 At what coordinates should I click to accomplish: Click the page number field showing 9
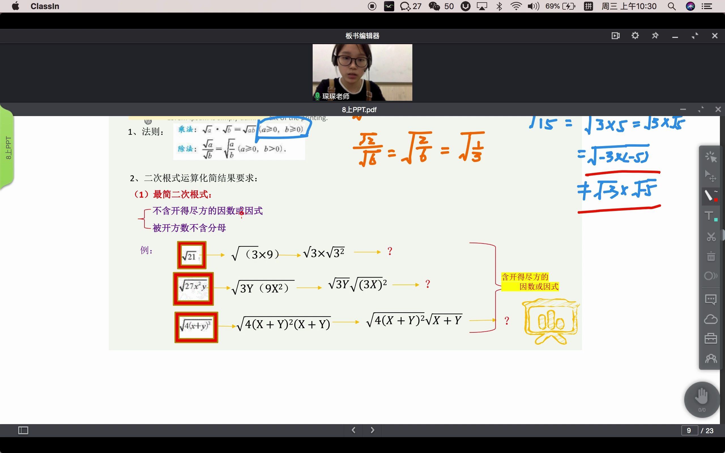point(689,431)
